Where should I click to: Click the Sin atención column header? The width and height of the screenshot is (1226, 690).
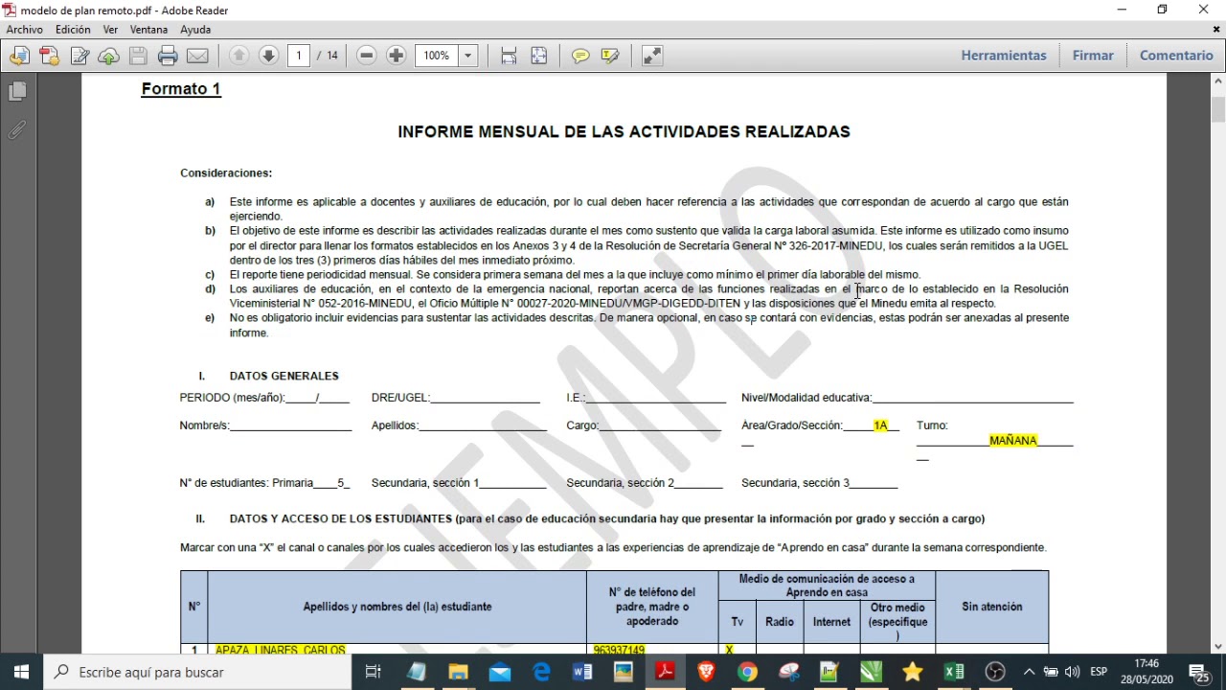coord(991,607)
